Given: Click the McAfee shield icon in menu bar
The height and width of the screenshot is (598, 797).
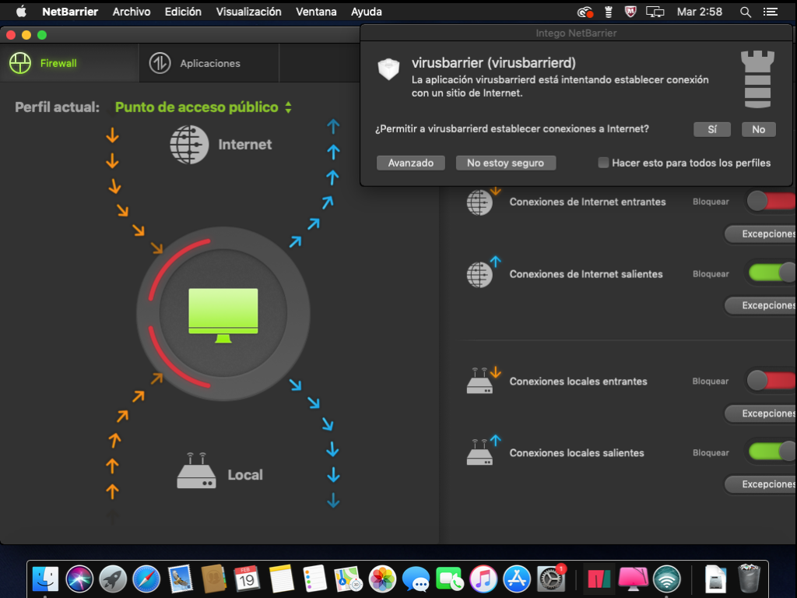Looking at the screenshot, I should [x=630, y=12].
